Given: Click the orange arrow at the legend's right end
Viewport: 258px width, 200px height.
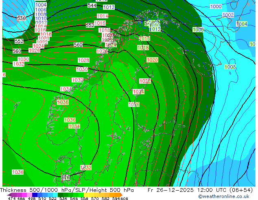Looking at the screenshot, I should tap(121, 195).
